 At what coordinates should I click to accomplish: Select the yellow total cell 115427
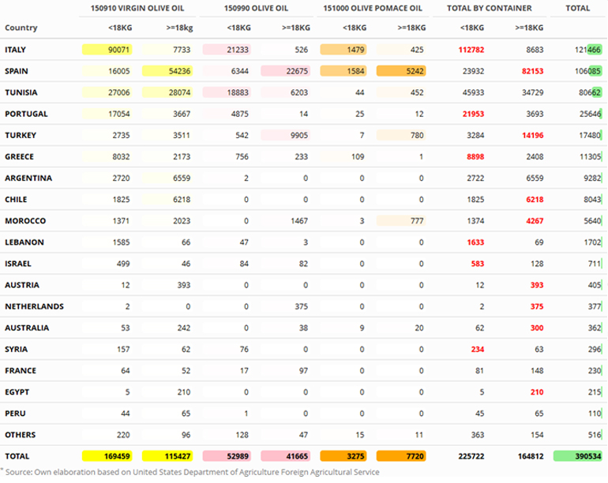(x=167, y=456)
